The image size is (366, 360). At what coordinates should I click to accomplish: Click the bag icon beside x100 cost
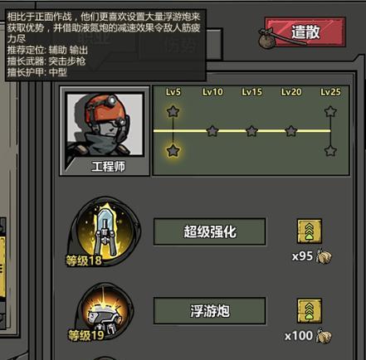(x=325, y=336)
